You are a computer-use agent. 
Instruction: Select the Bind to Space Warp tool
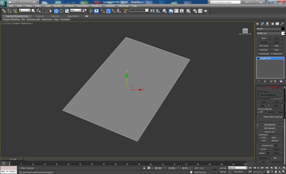pos(15,11)
